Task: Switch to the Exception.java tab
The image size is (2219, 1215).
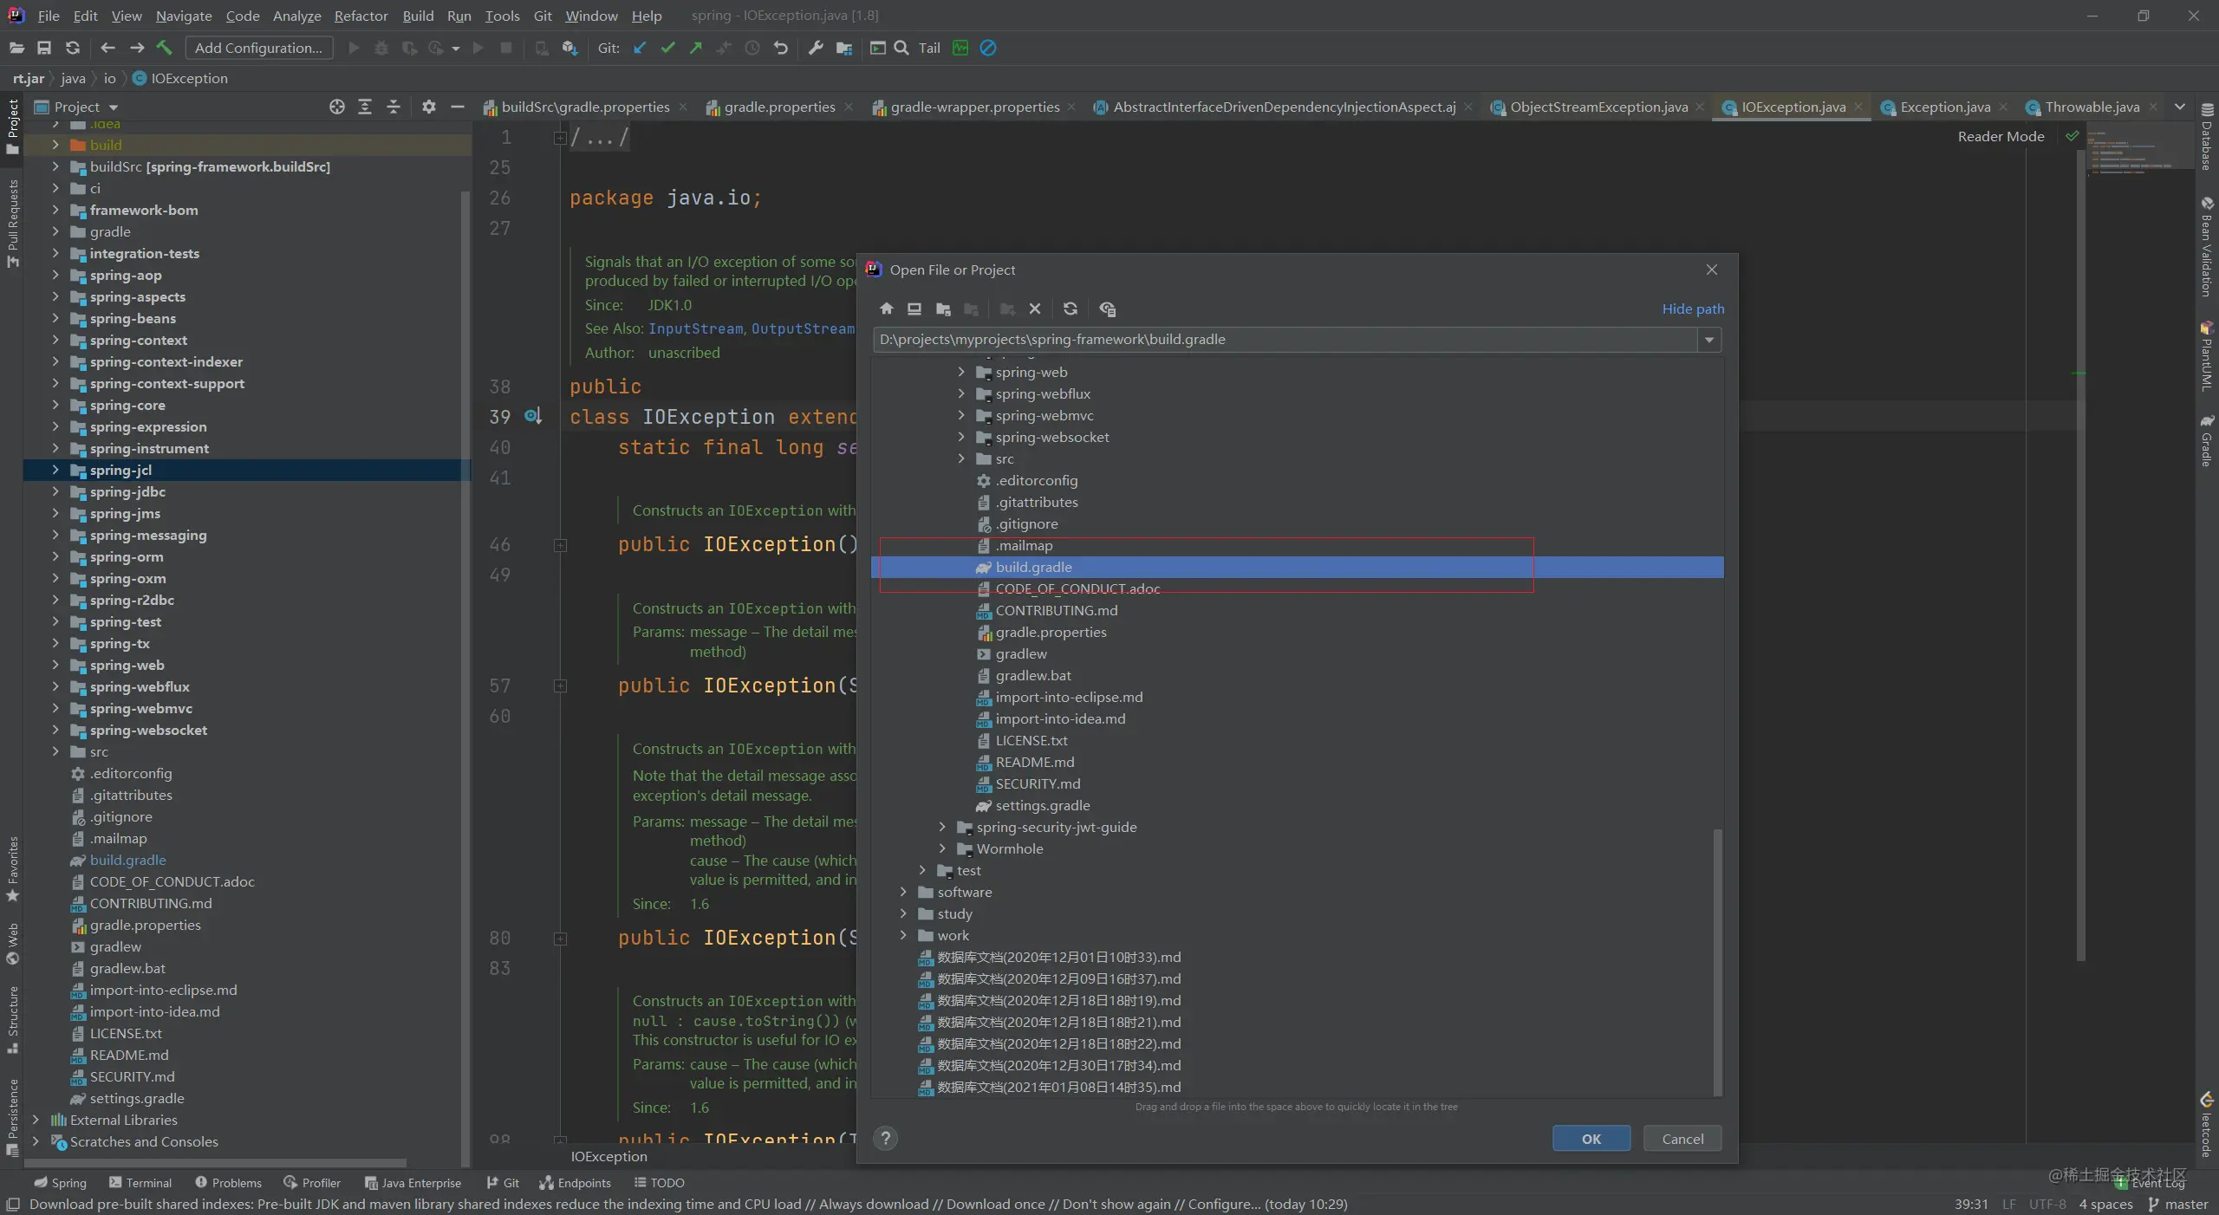Action: click(1944, 107)
